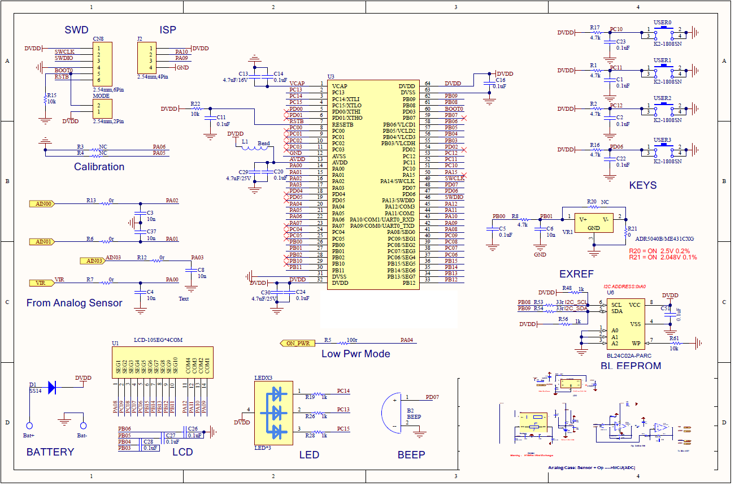Viewport: 735px width, 486px height.
Task: Click the Bat+ battery terminal
Action: pos(30,426)
